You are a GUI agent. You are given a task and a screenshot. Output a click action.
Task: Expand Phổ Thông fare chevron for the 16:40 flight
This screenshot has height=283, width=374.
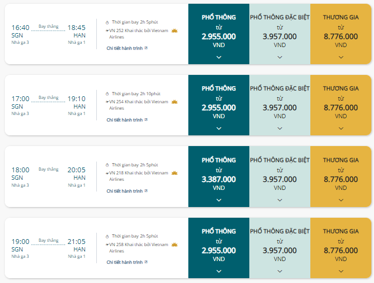click(219, 57)
